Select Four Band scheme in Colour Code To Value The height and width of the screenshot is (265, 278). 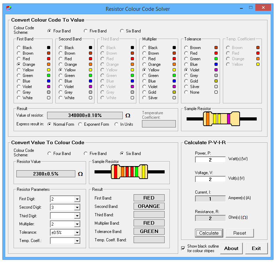coord(59,31)
